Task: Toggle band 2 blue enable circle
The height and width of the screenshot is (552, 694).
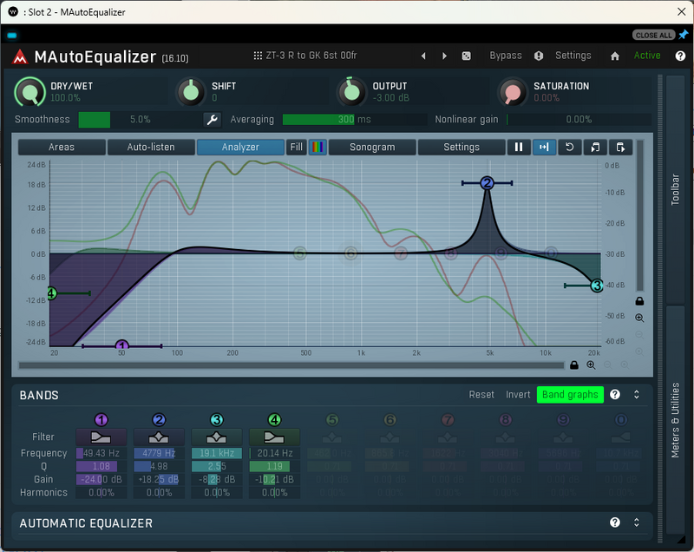Action: [159, 420]
